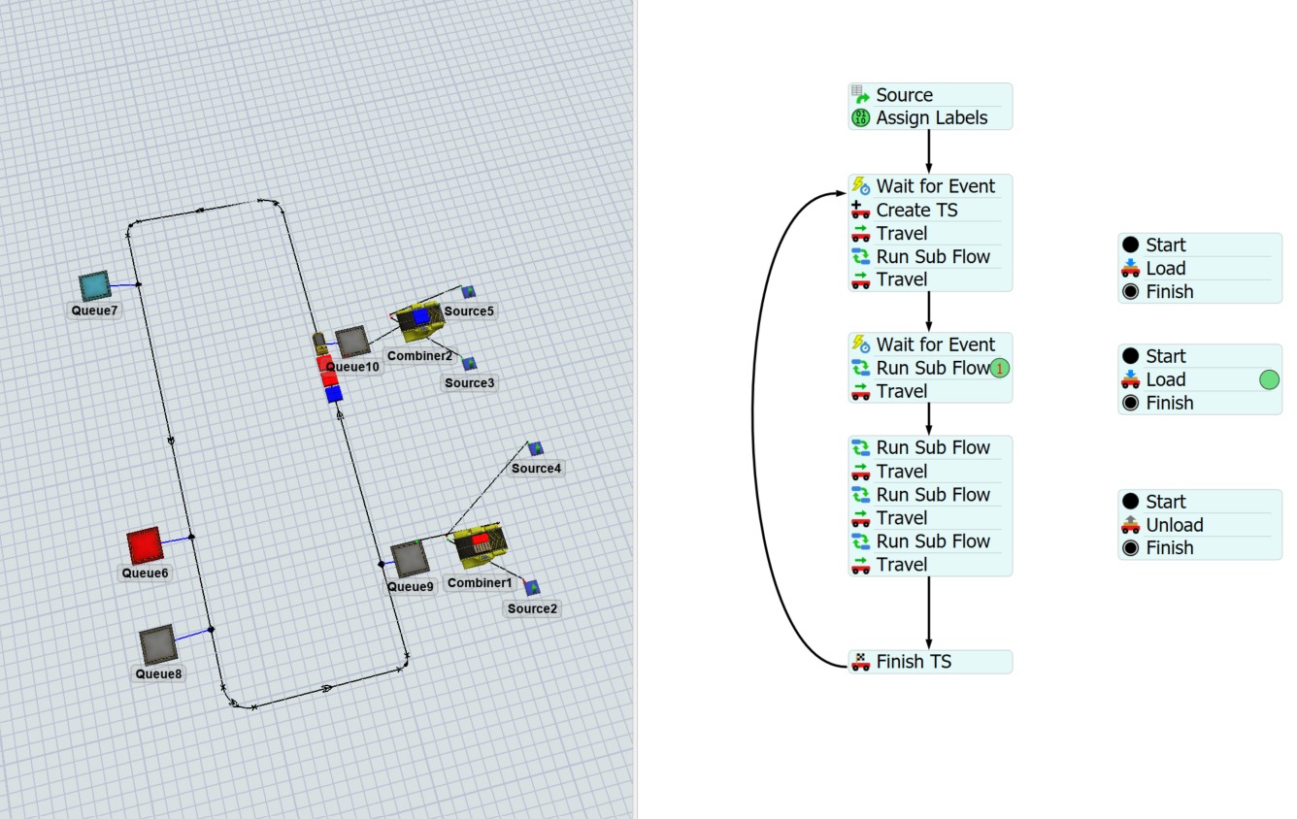Select the Source4 object icon
Viewport: 1297px width, 819px height.
click(535, 448)
